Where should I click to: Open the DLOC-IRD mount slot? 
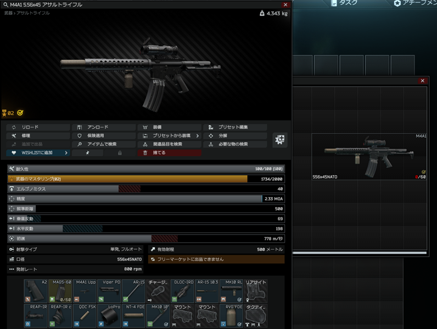183,291
